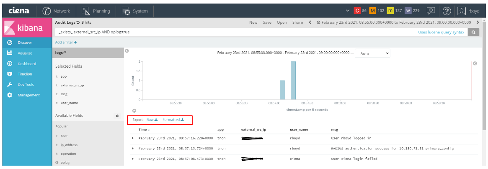The image size is (488, 169).
Task: Click the taller histogram bar
Action: [x=293, y=80]
